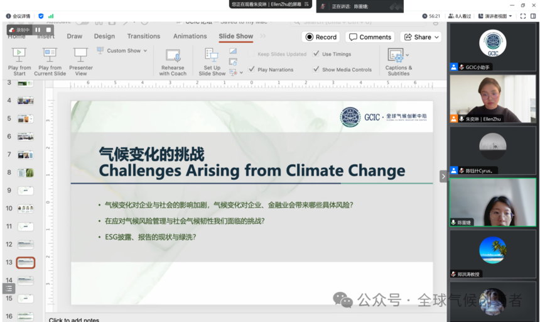
Task: Click the Rehearse with Coach icon
Action: [x=173, y=55]
